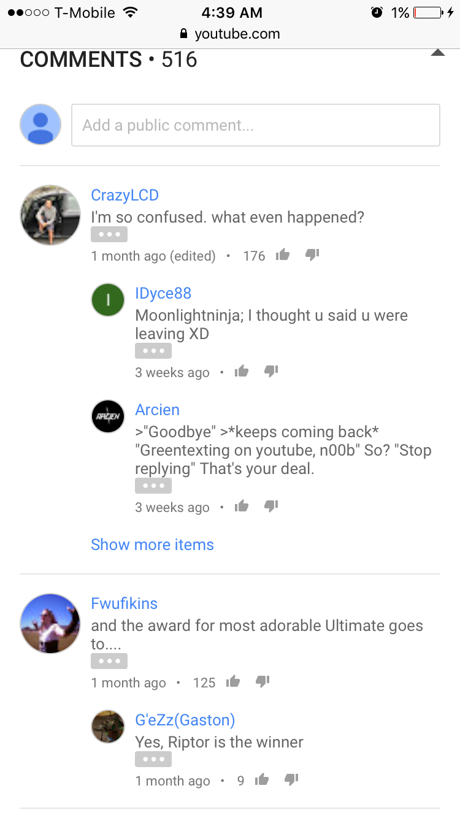Thumbs down IDyce88's reply
The image size is (460, 818).
tap(271, 371)
